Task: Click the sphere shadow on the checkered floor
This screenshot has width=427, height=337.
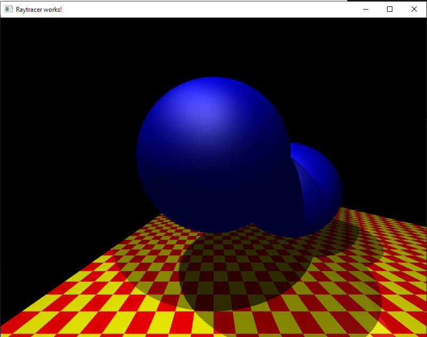Action: [x=240, y=277]
